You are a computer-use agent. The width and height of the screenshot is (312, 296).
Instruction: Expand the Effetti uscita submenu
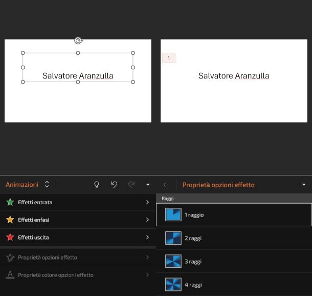click(x=147, y=238)
